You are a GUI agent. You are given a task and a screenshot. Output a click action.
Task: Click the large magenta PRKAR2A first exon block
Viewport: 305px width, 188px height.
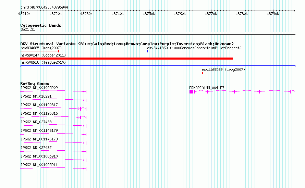pos(192,92)
